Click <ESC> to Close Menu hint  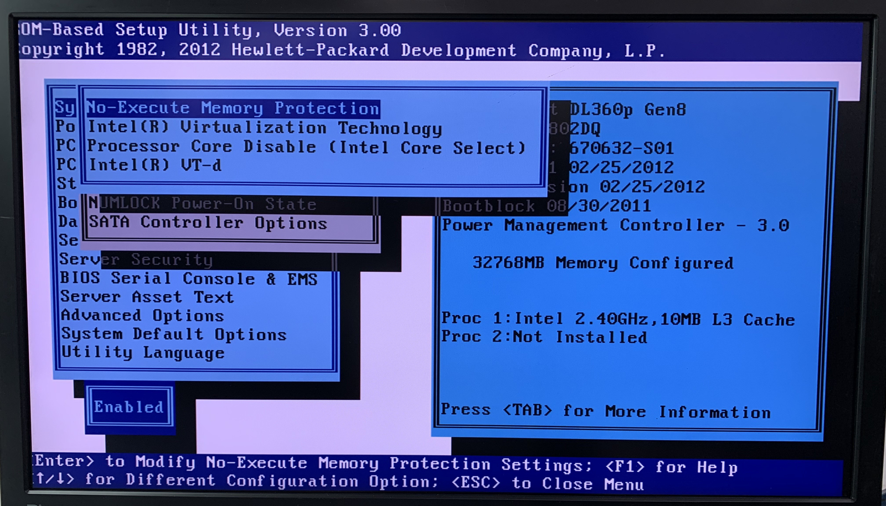tap(548, 483)
